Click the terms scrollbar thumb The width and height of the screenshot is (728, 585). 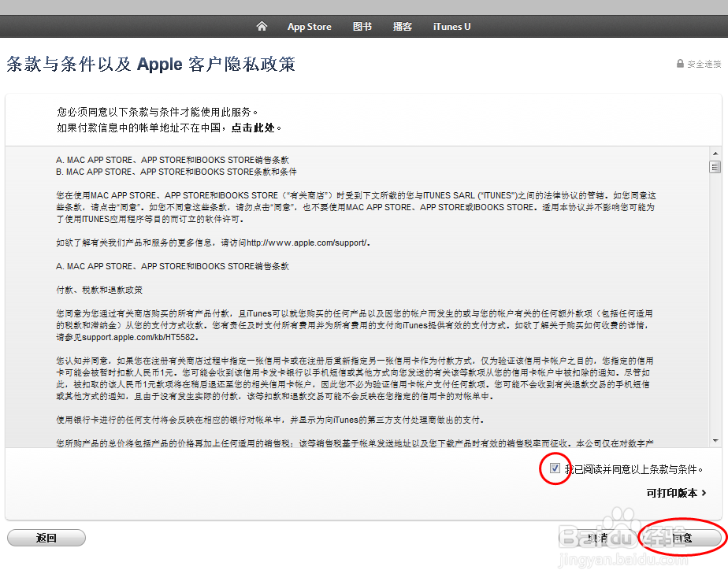click(715, 167)
